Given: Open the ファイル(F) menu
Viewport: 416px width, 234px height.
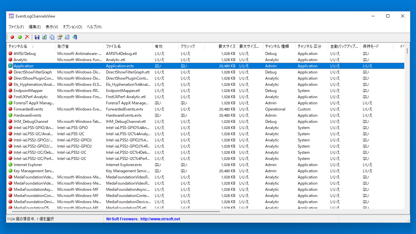Looking at the screenshot, I should pos(16,27).
